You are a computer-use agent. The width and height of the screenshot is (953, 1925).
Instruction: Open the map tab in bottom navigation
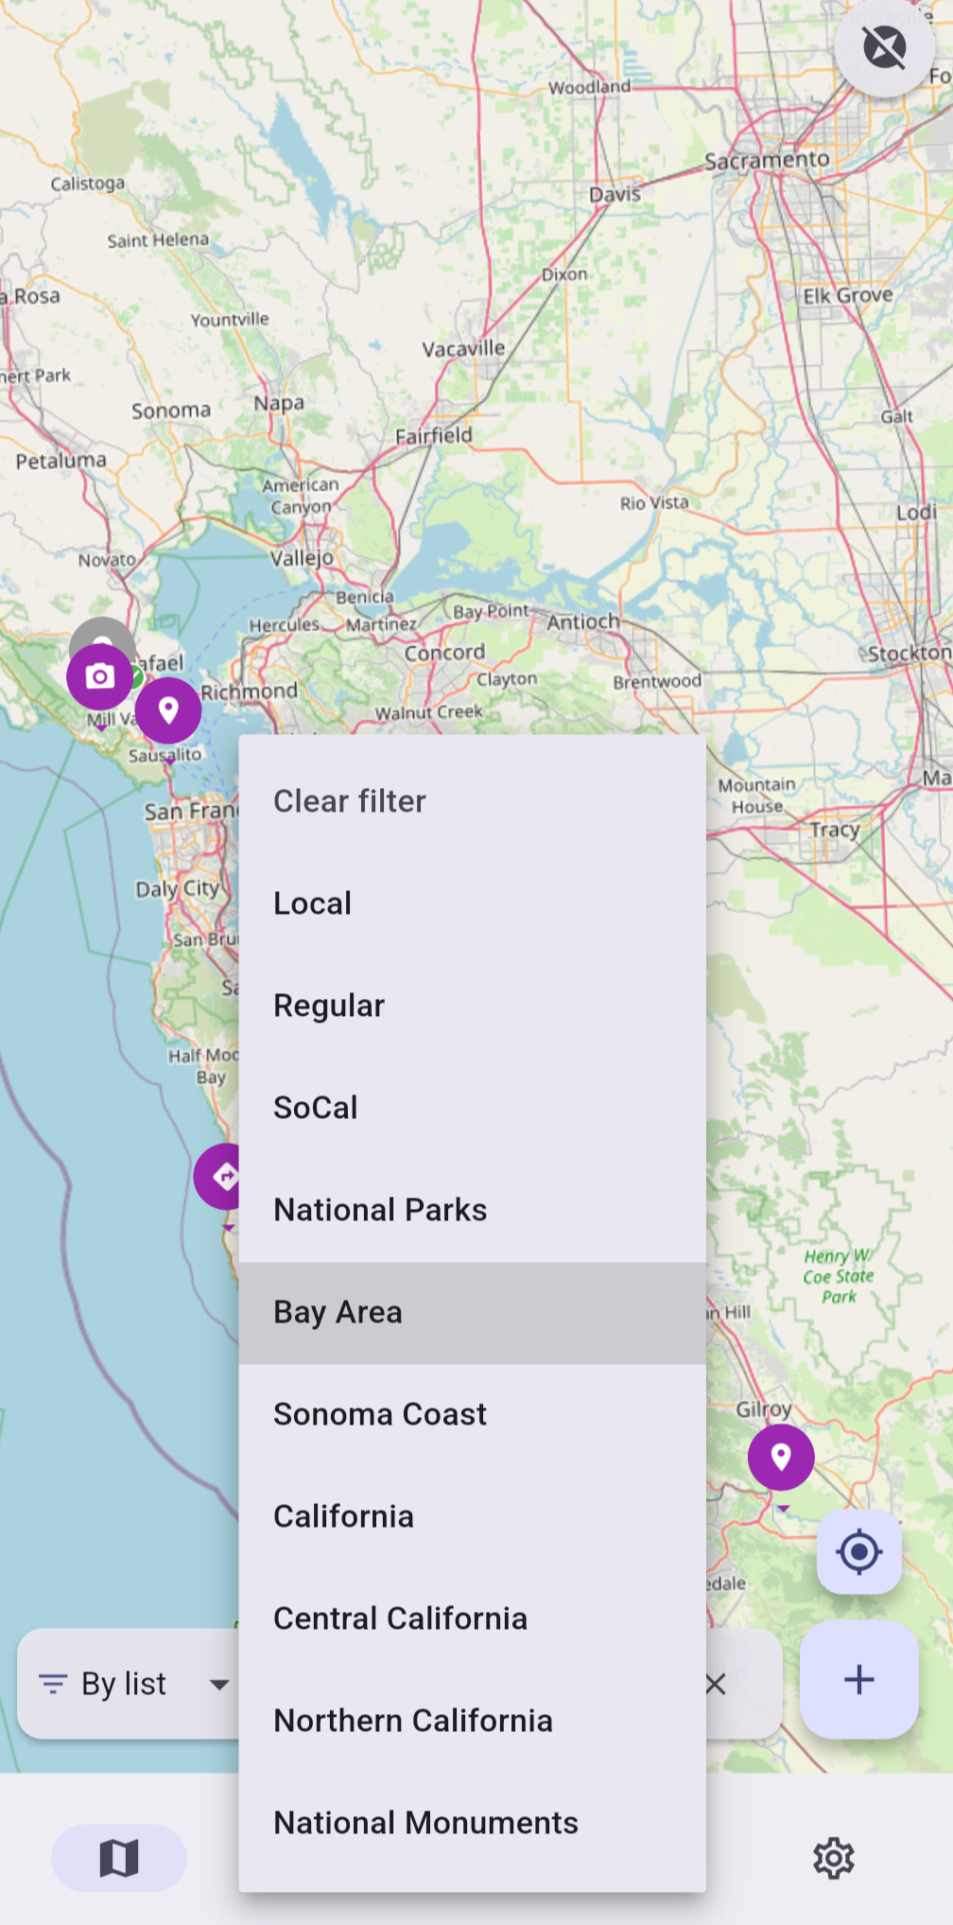[117, 1857]
